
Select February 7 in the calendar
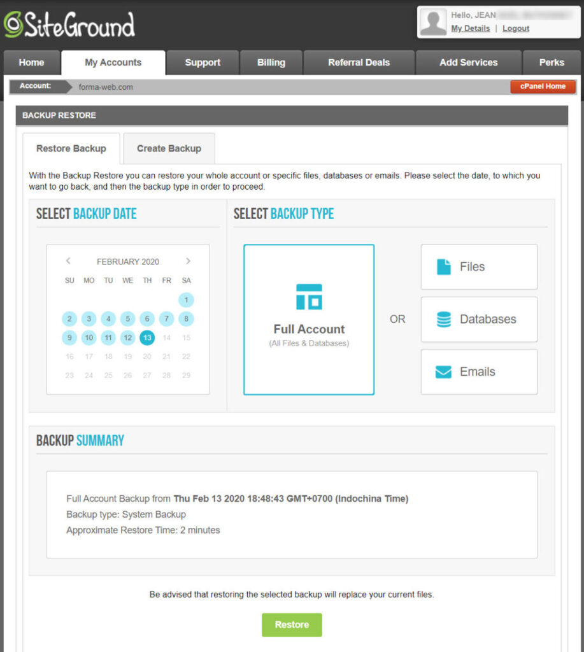(166, 319)
